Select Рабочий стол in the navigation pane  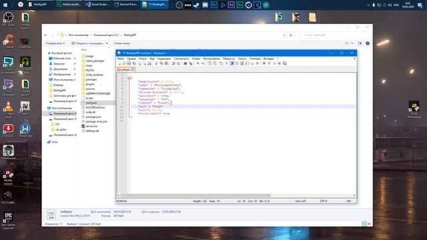[x=62, y=58]
